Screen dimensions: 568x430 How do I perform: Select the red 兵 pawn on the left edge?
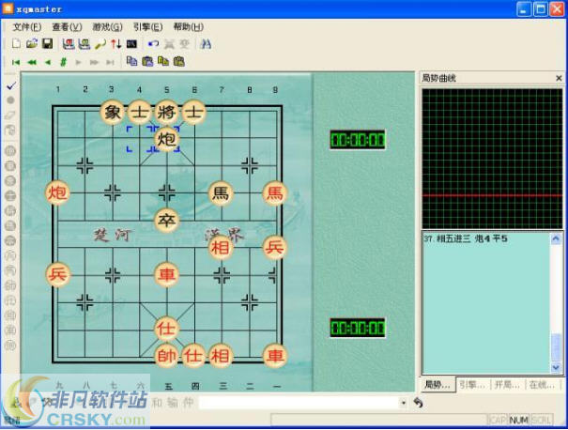point(57,274)
